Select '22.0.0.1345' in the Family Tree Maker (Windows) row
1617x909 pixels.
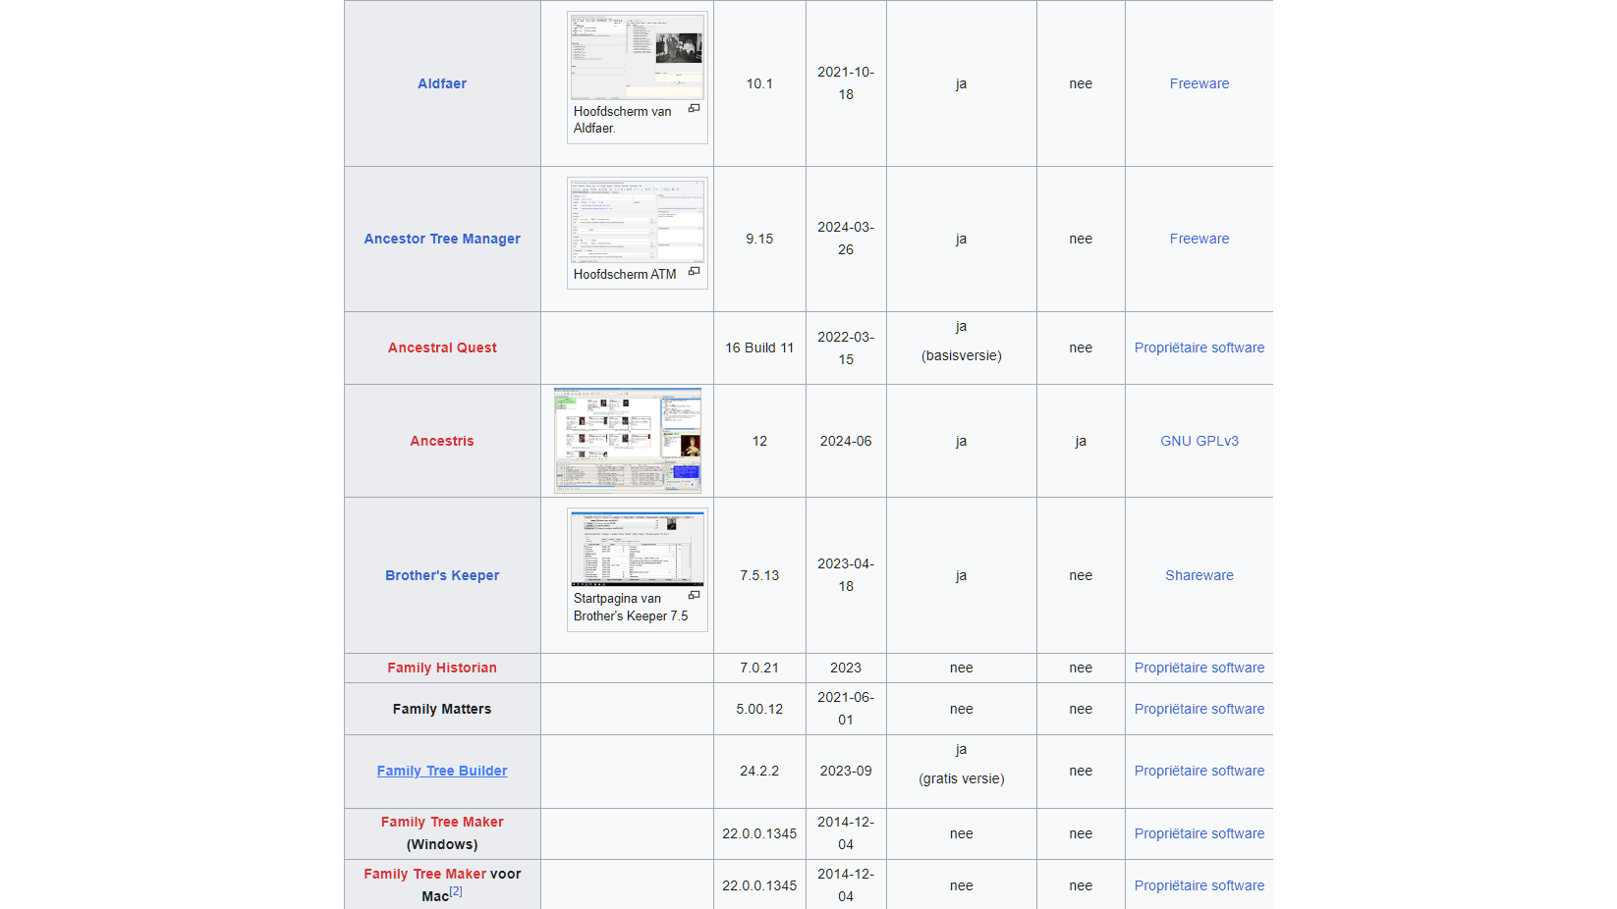click(x=759, y=833)
